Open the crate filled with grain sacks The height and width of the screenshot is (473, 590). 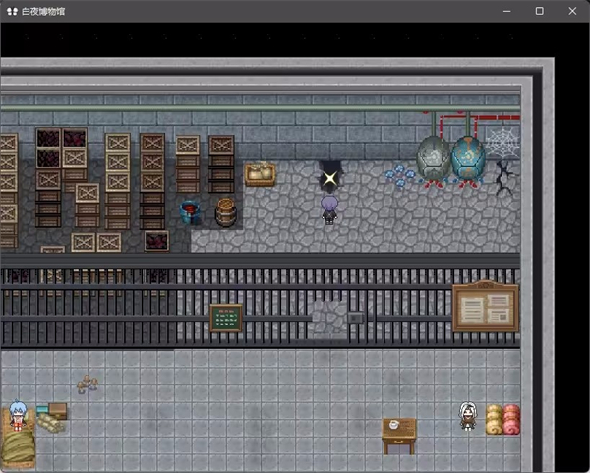pyautogui.click(x=260, y=174)
